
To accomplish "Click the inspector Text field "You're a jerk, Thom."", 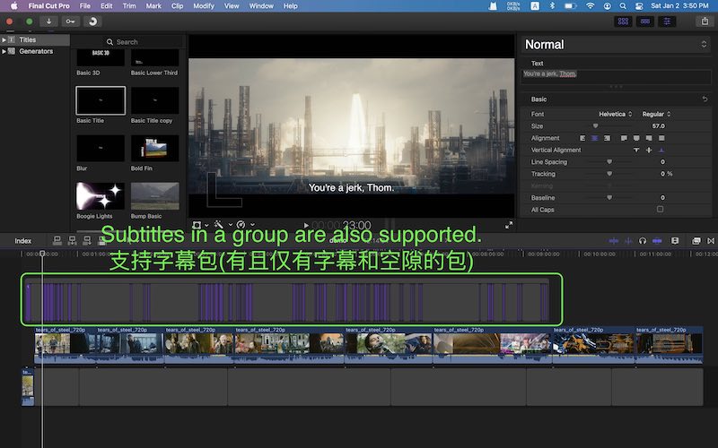I will tap(616, 77).
